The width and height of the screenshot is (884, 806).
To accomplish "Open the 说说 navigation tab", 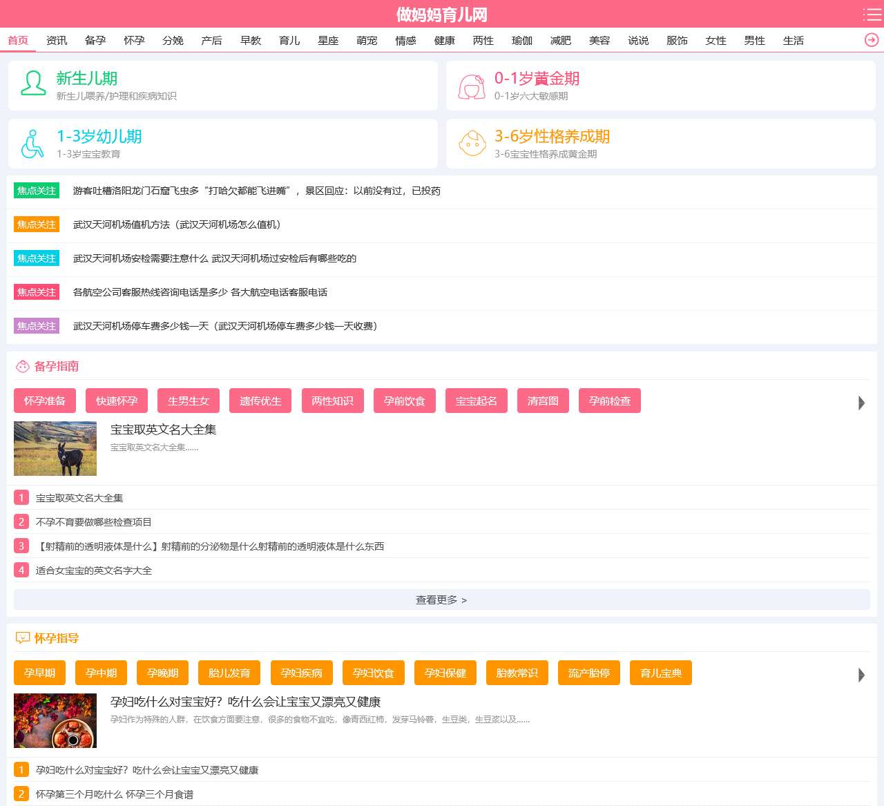I will [638, 41].
